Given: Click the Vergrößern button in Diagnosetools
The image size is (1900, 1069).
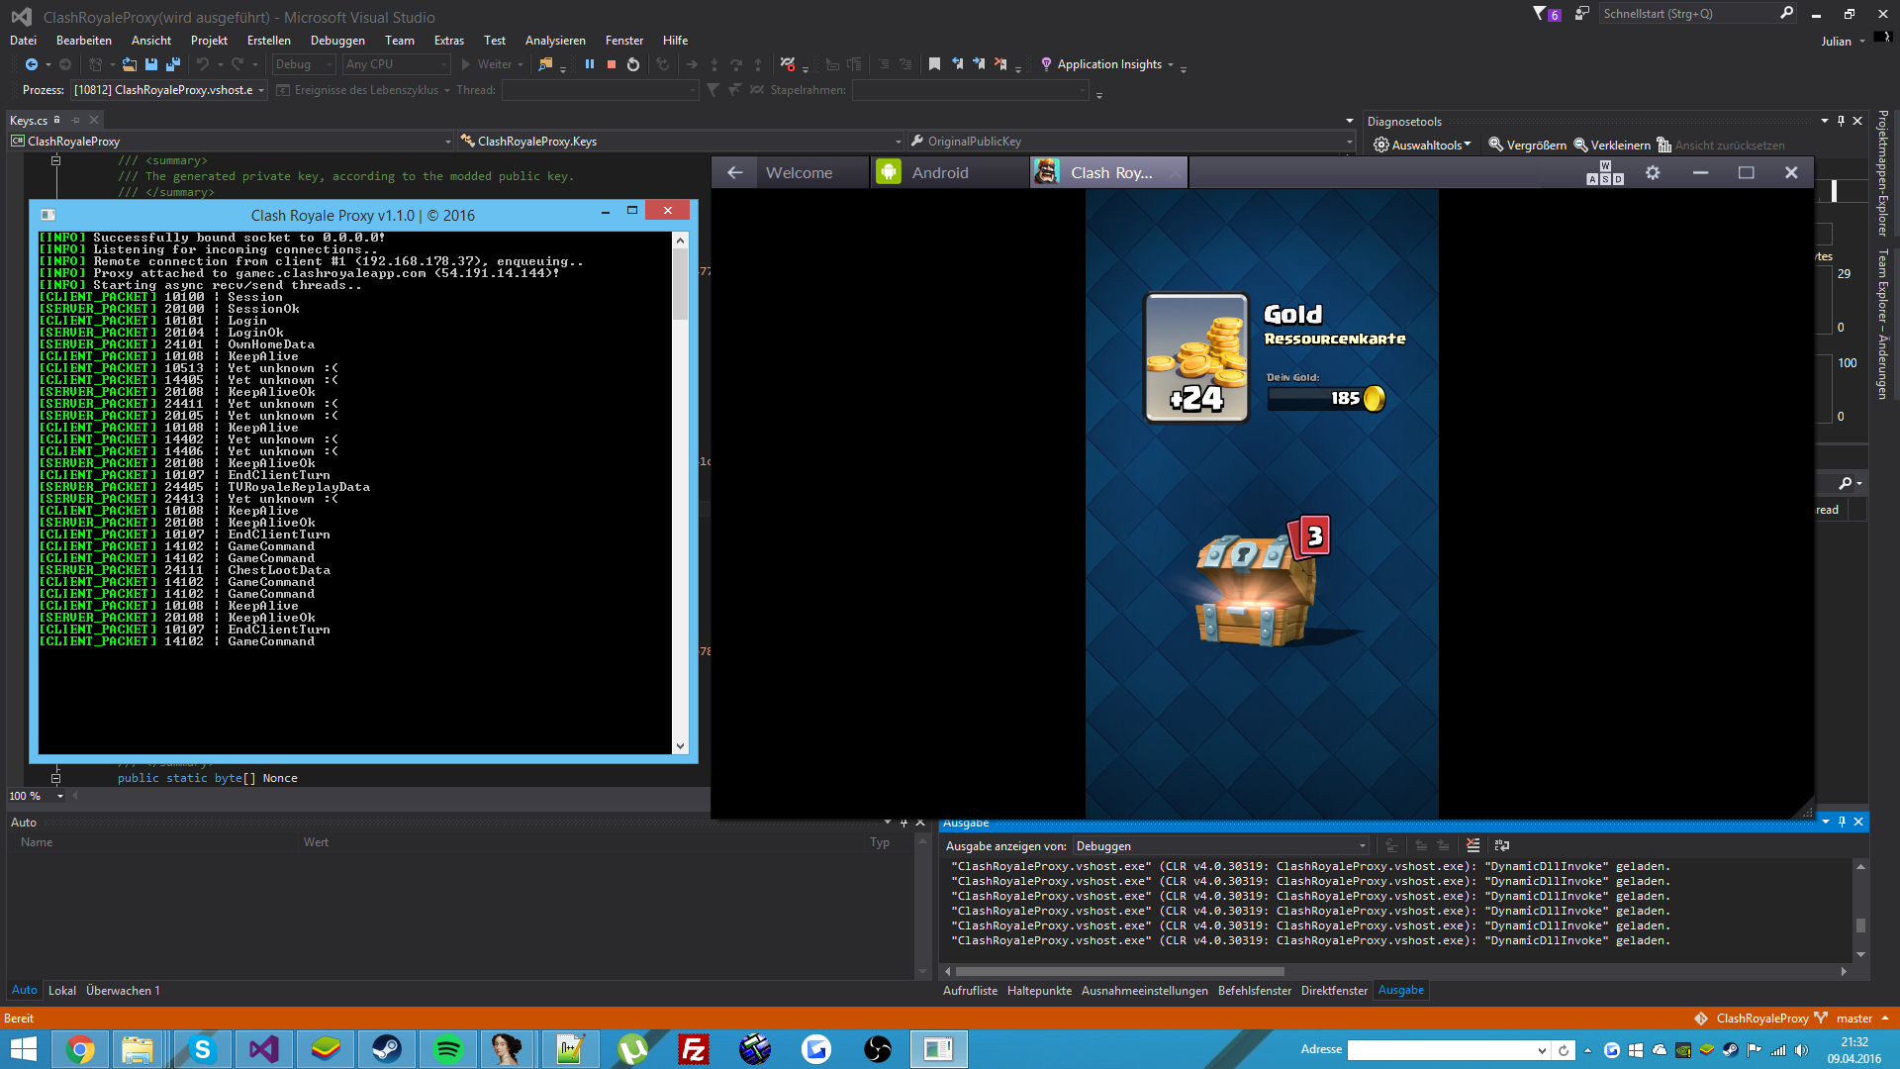Looking at the screenshot, I should (x=1527, y=146).
